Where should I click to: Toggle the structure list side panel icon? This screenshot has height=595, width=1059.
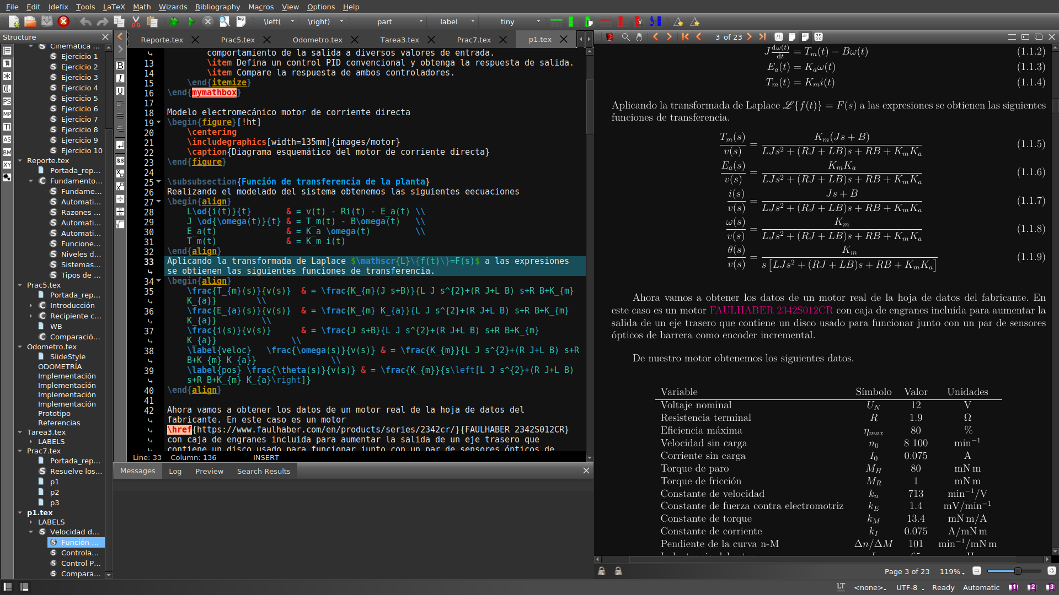(7, 51)
